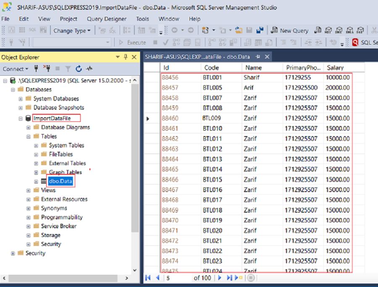Open the Window menu
This screenshot has width=378, height=287.
(169, 19)
